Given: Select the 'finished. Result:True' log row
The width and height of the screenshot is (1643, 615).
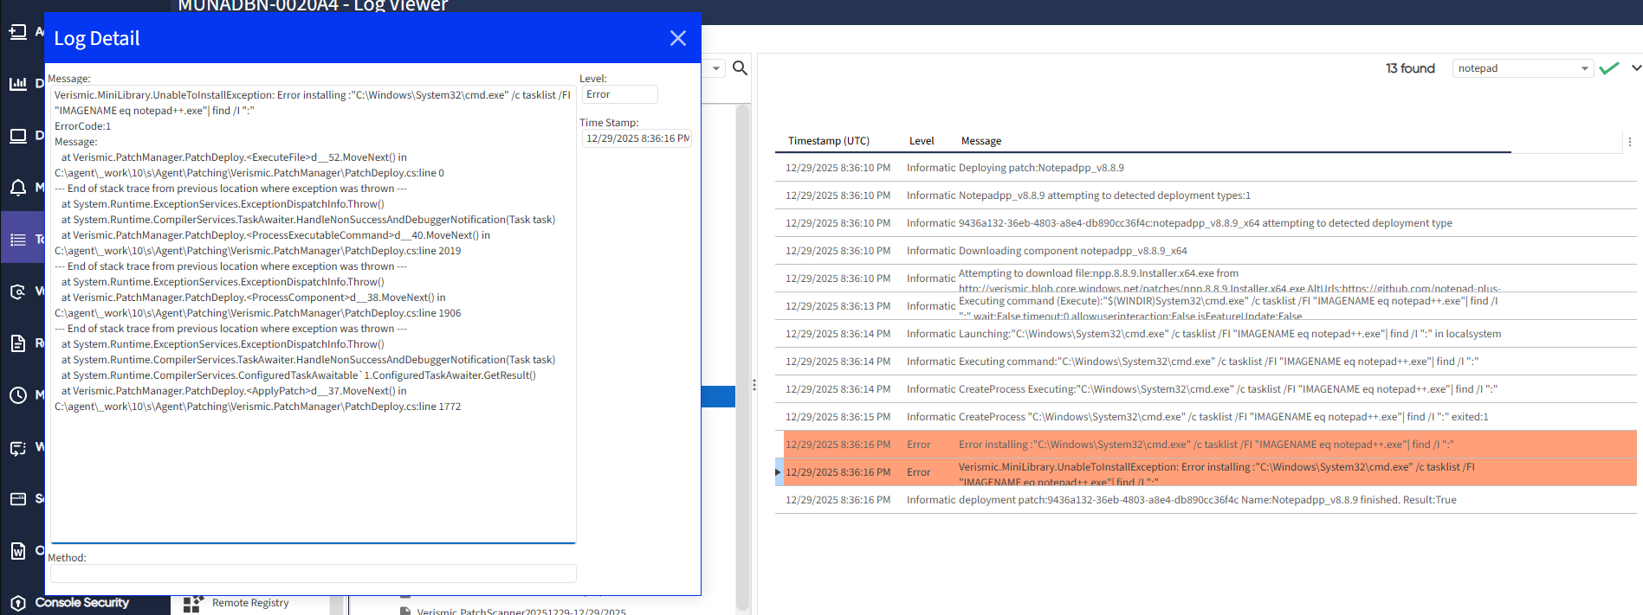Looking at the screenshot, I should pos(1206,500).
